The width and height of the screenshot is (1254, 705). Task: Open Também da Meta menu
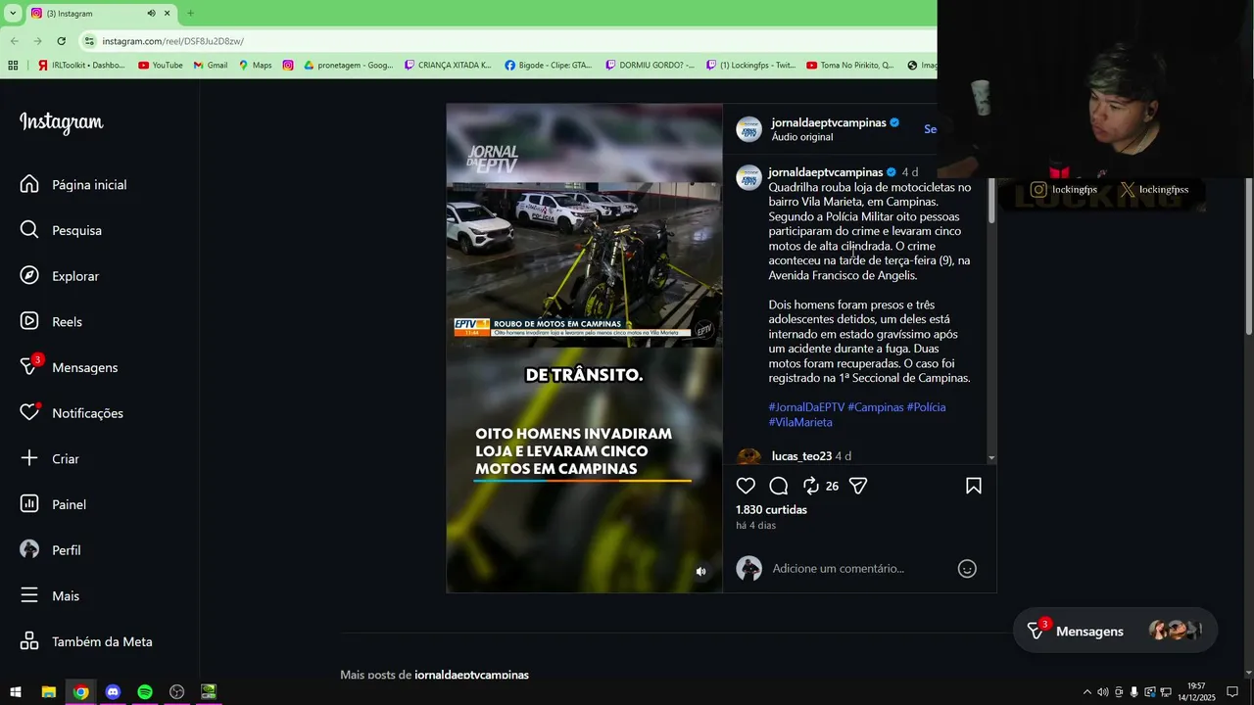86,641
